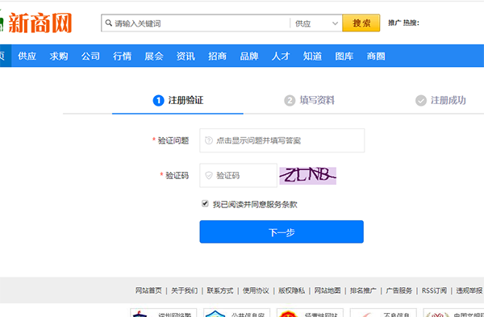This screenshot has height=317, width=484.
Task: Open 求购 in the navigation bar
Action: tap(59, 56)
